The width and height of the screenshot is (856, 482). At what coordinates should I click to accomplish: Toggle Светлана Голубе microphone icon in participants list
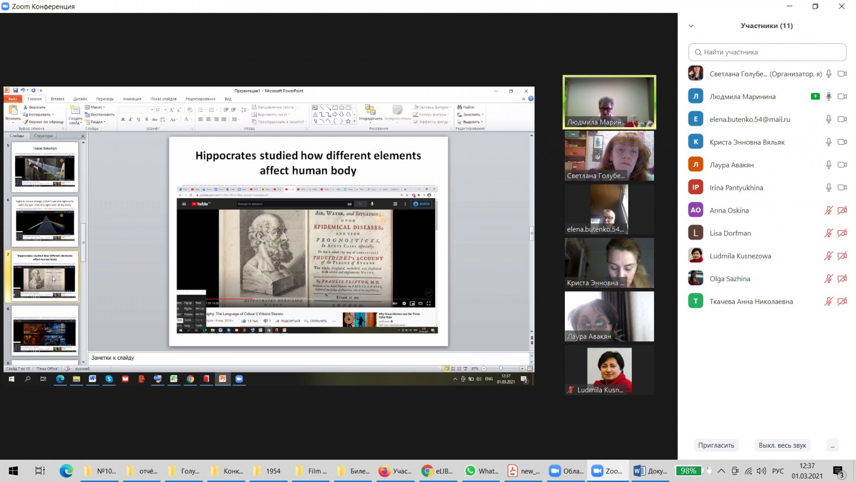pyautogui.click(x=828, y=74)
